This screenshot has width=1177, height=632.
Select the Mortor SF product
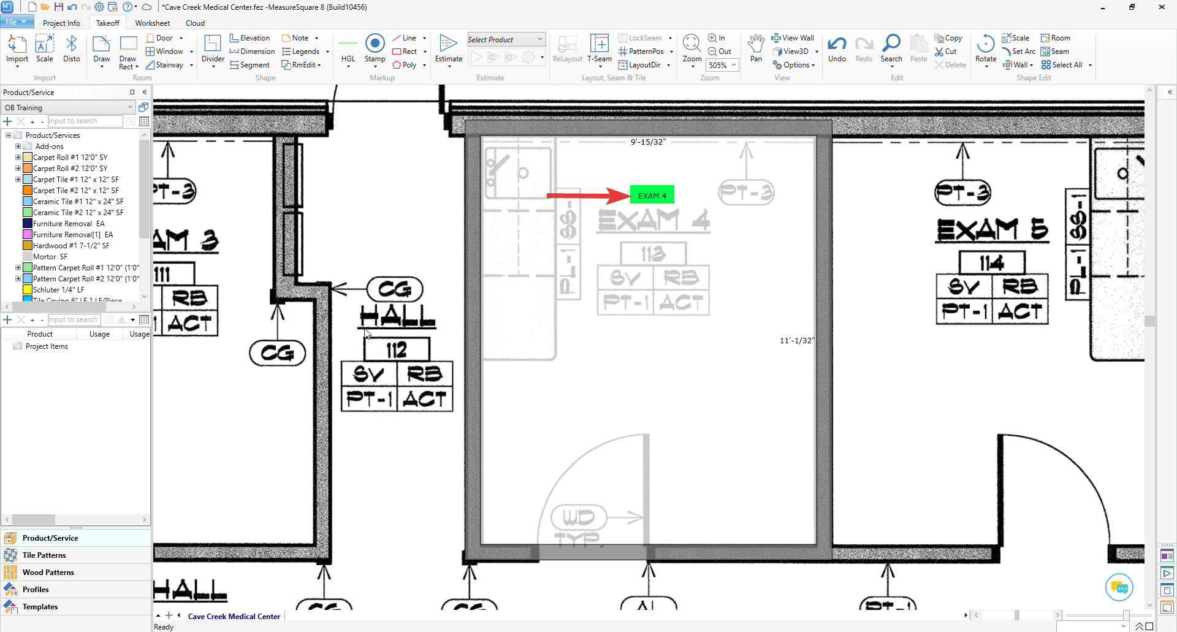[x=50, y=257]
